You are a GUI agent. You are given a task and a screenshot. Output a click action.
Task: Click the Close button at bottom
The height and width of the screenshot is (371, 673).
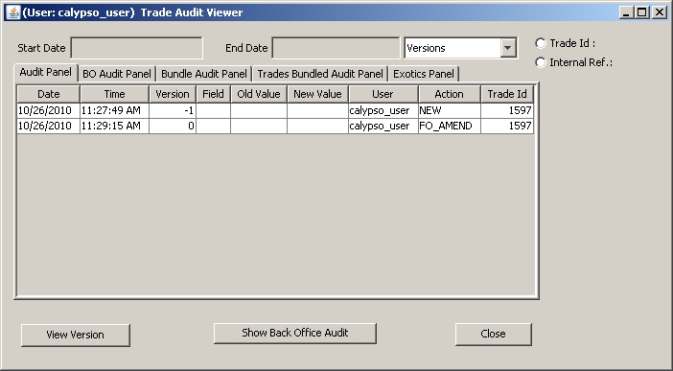coord(493,334)
